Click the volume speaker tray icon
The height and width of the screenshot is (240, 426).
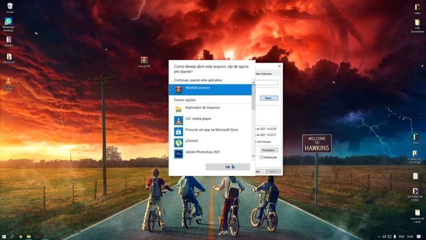384,237
